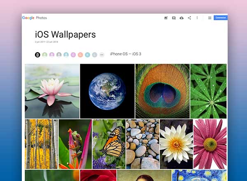The width and height of the screenshot is (247, 181).
Task: Click the album date range text
Action: pos(47,42)
